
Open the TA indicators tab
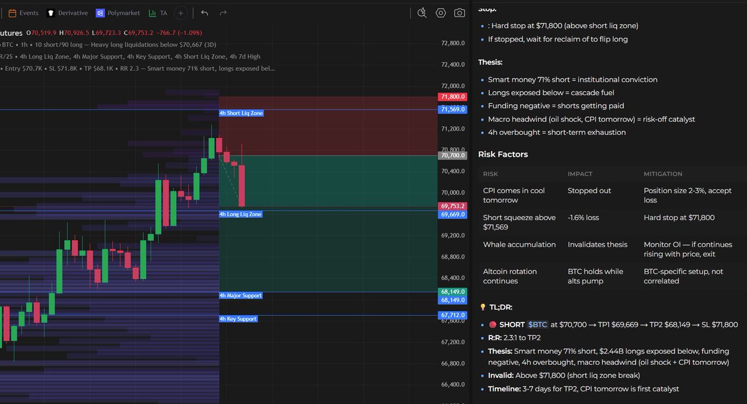point(157,12)
